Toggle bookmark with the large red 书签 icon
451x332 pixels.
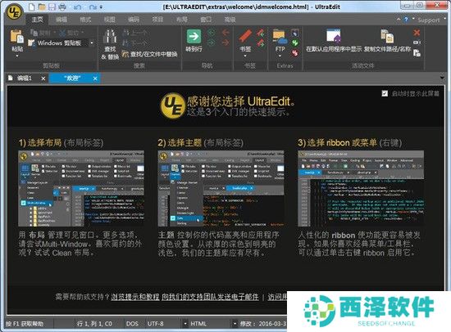point(245,37)
